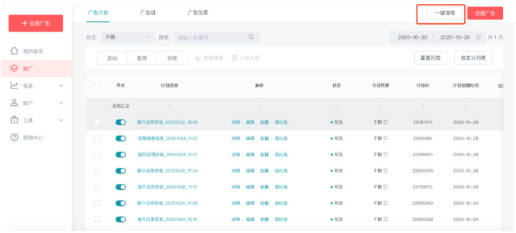Open plan link 收集销售线索_20201028_11:01
516x233 pixels.
click(x=168, y=138)
